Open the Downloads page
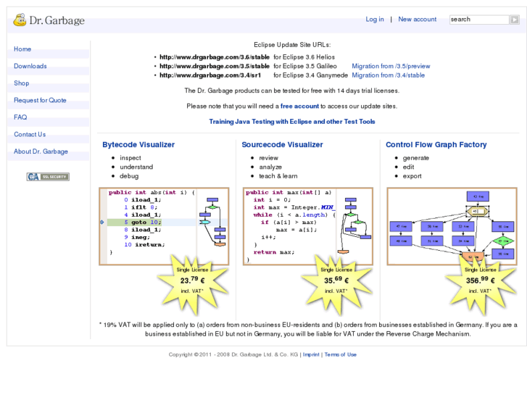The image size is (527, 395). coord(30,66)
